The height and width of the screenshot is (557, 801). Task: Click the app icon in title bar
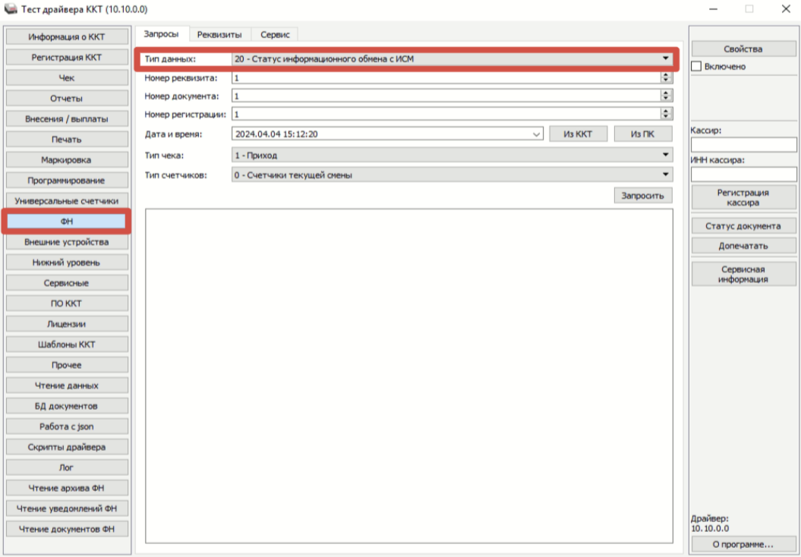point(11,9)
